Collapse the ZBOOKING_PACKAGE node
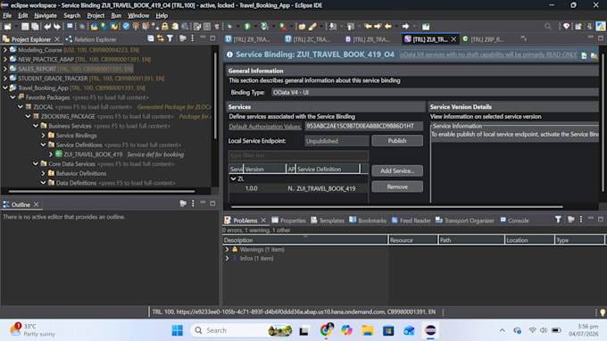 [28, 116]
